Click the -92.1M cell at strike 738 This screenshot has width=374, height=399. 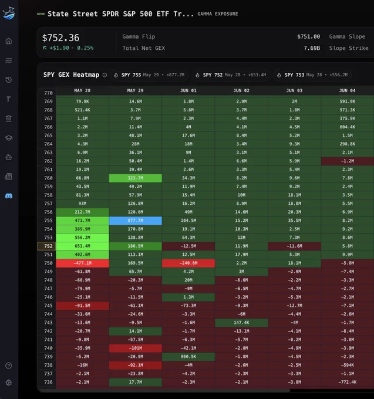pyautogui.click(x=136, y=365)
